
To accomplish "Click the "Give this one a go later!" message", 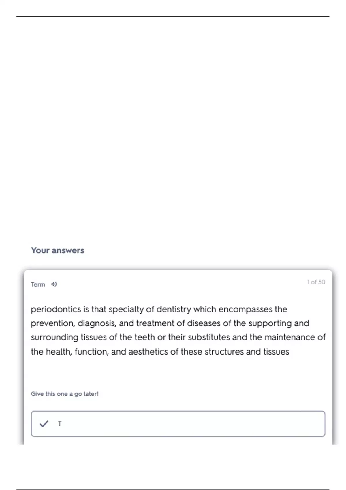I will [x=65, y=394].
